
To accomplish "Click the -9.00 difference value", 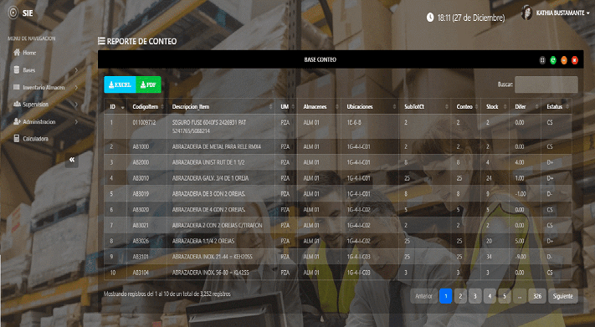I will [521, 257].
